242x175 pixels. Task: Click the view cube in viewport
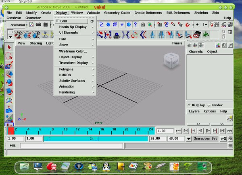(170, 61)
